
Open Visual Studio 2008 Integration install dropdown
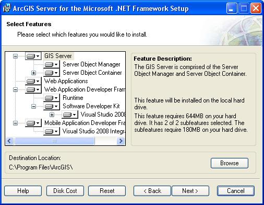tap(51, 131)
